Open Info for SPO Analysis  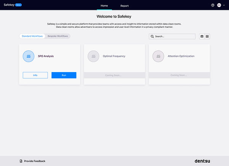35,75
